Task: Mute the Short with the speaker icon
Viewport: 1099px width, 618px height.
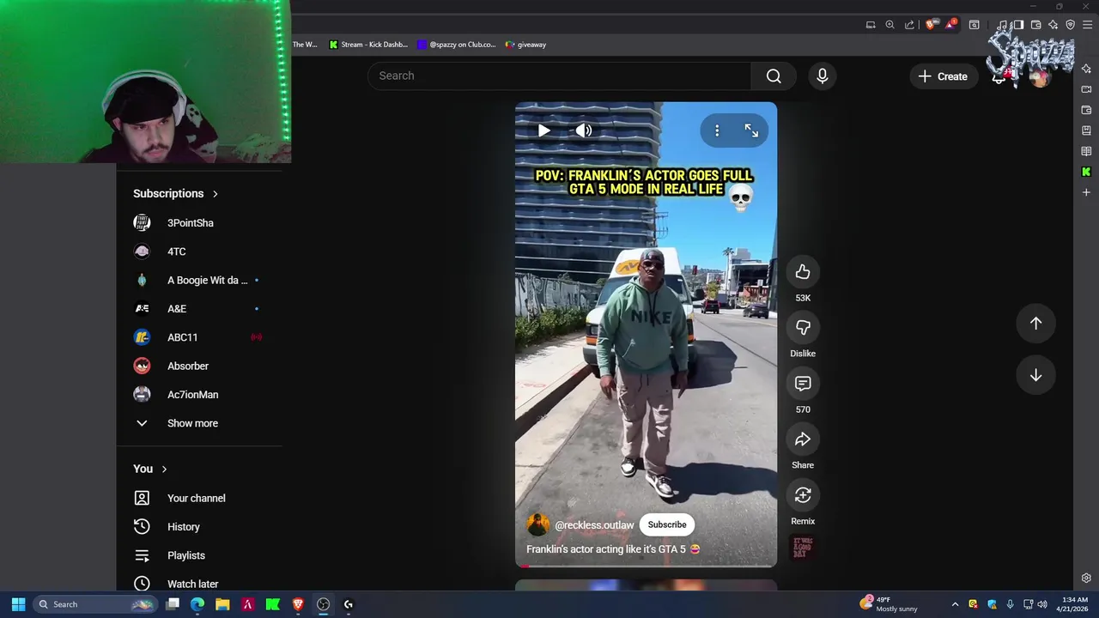Action: [x=584, y=130]
